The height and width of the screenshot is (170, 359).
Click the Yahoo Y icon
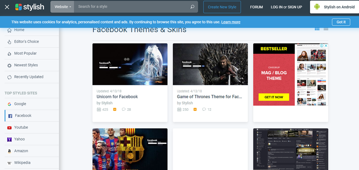point(9,139)
